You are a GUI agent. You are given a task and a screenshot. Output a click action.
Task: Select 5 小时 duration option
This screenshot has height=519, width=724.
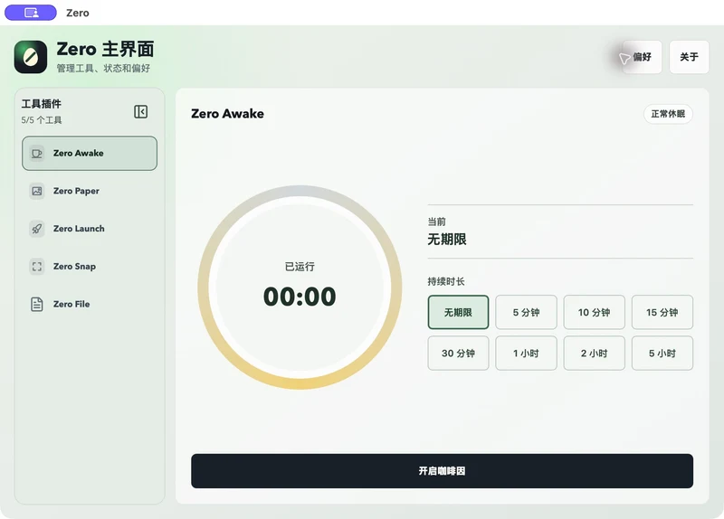(x=662, y=354)
